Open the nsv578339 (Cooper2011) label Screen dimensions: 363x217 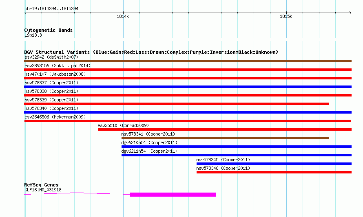tap(51, 100)
